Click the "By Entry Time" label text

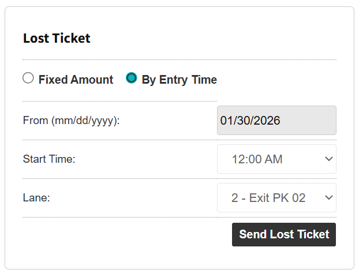(x=179, y=80)
